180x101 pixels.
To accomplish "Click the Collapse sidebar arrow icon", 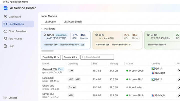I will (x=5, y=98).
